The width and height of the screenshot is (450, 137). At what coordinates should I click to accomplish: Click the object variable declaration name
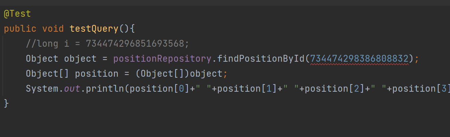pyautogui.click(x=80, y=59)
